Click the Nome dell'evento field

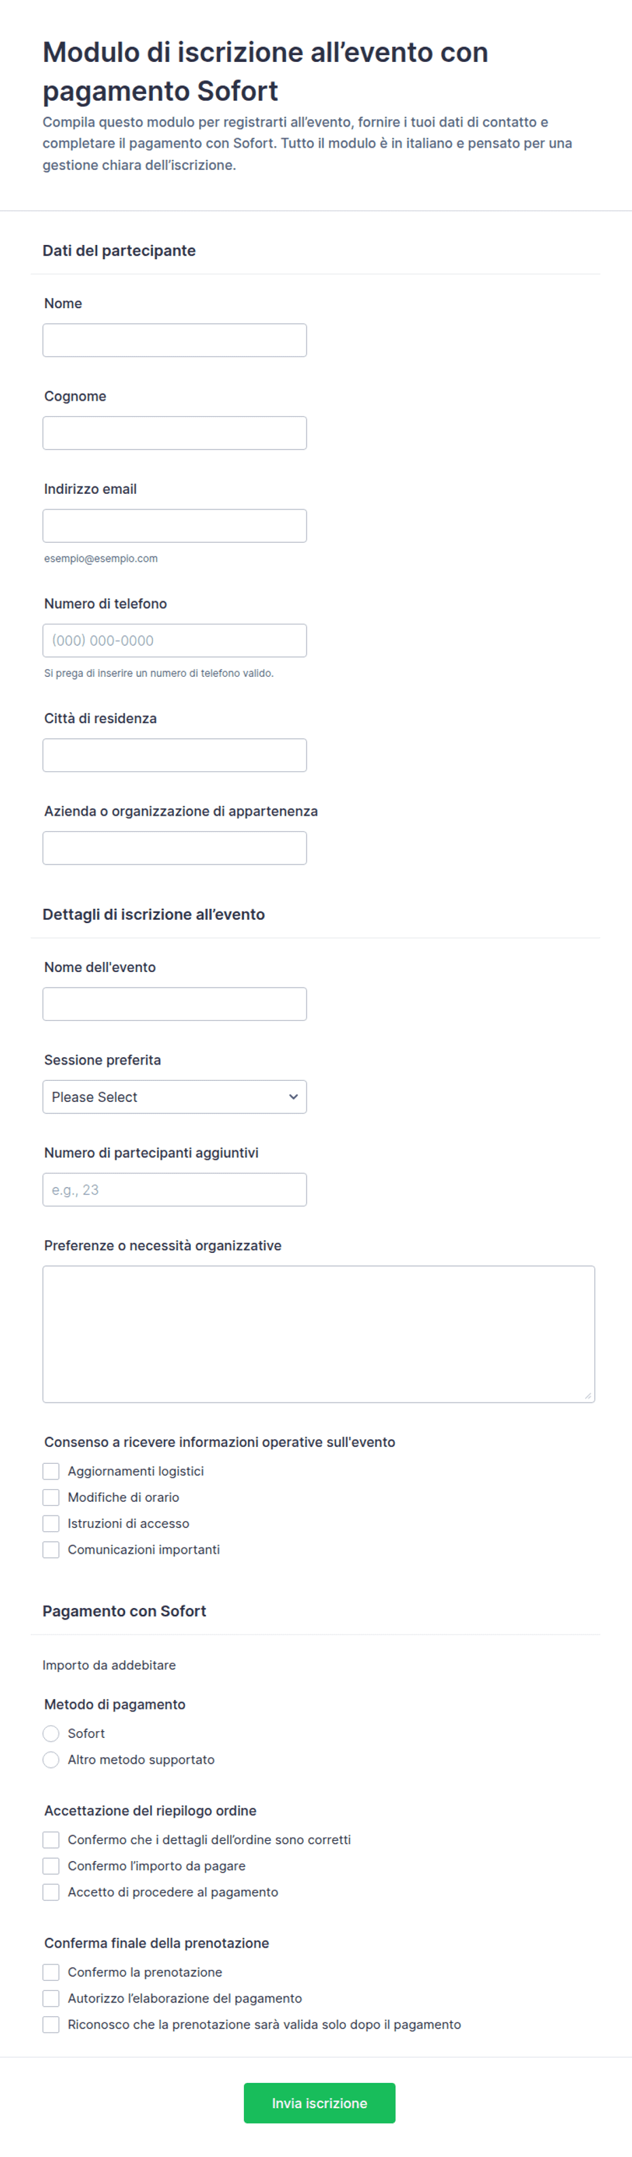pos(174,1004)
